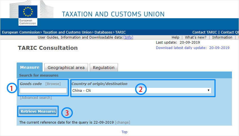The width and height of the screenshot is (239, 136).
Task: Switch to the Geographical area tab
Action: 66,68
